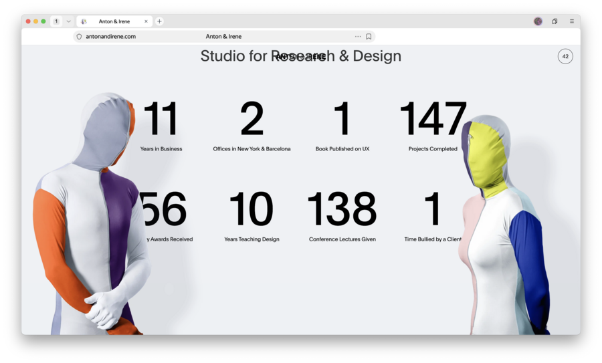Open the extensions icon in the toolbar
602x363 pixels.
[x=555, y=21]
